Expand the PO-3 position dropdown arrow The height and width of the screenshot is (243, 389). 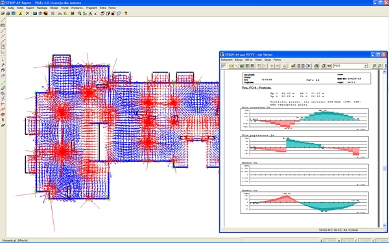(366, 66)
